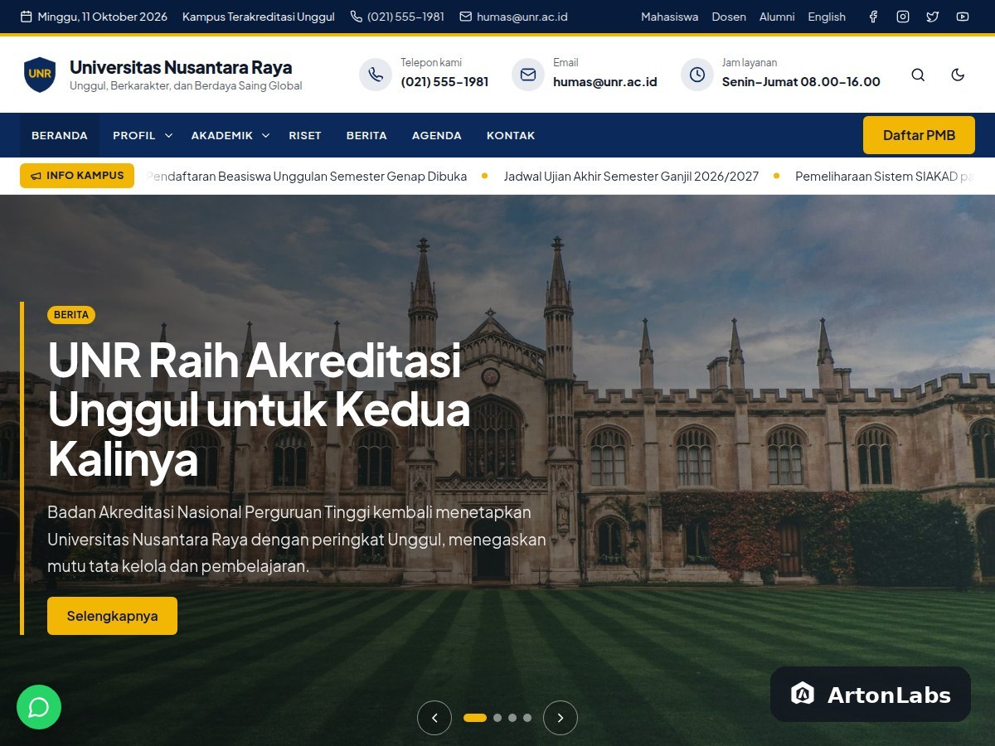995x746 pixels.
Task: Go to next hero slide arrow
Action: (561, 718)
